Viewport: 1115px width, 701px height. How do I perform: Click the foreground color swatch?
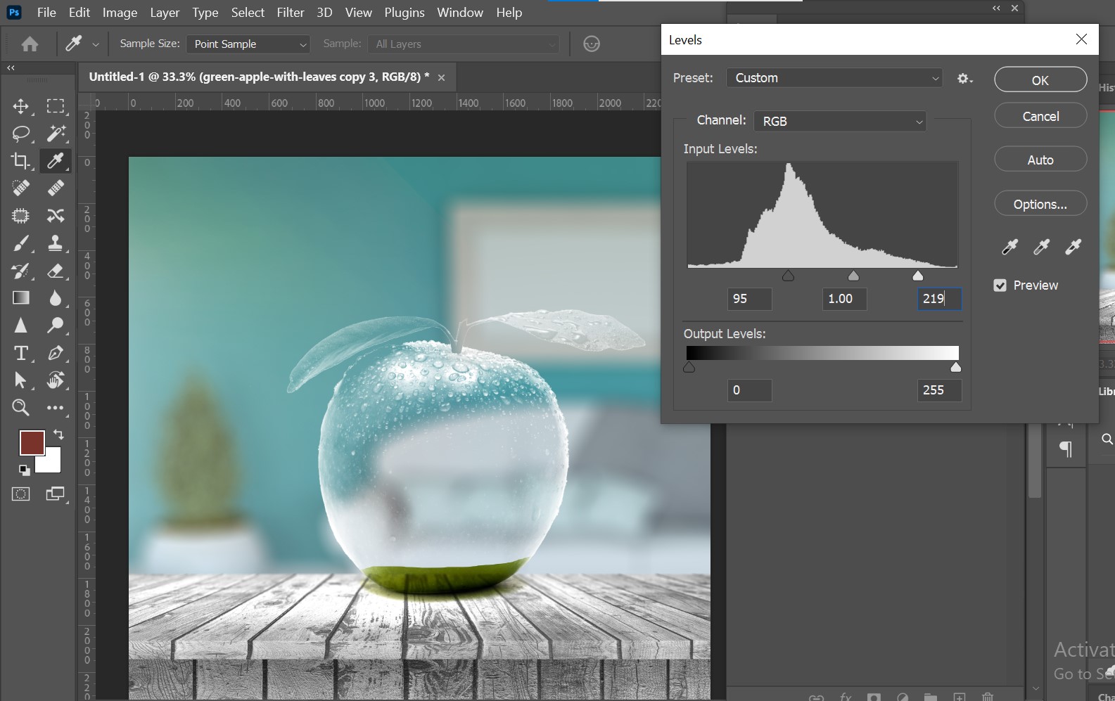(x=32, y=443)
